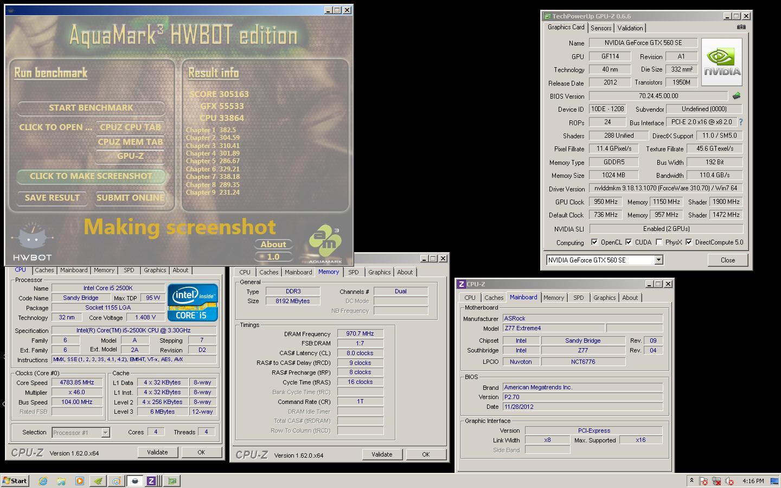This screenshot has height=488, width=781.
Task: Open Windows Explorer folder icon in taskbar
Action: 61,481
